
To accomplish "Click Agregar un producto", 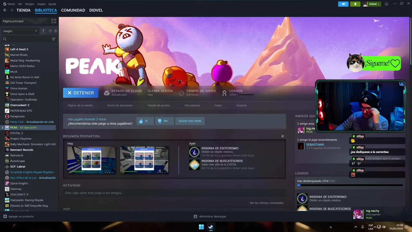I will [21, 217].
